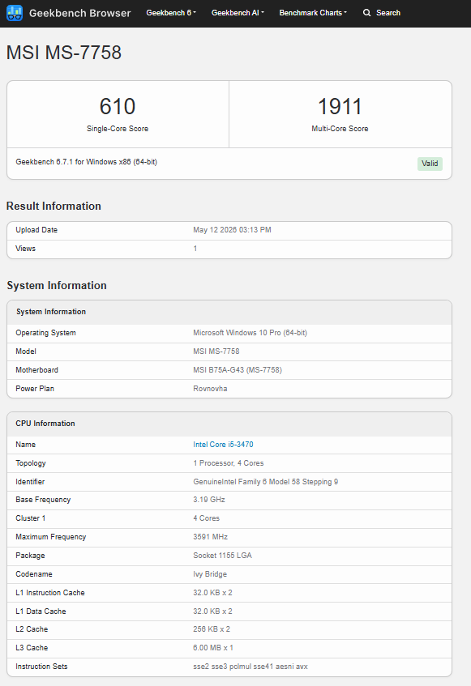
Task: Click the CPU Information section header
Action: click(45, 424)
